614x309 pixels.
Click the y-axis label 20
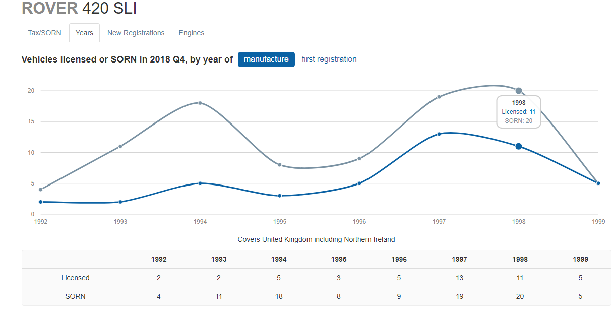(31, 91)
